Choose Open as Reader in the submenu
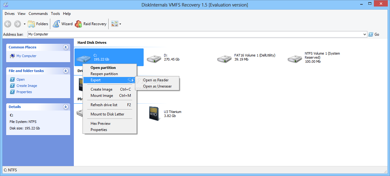Image resolution: width=390 pixels, height=176 pixels. click(157, 80)
